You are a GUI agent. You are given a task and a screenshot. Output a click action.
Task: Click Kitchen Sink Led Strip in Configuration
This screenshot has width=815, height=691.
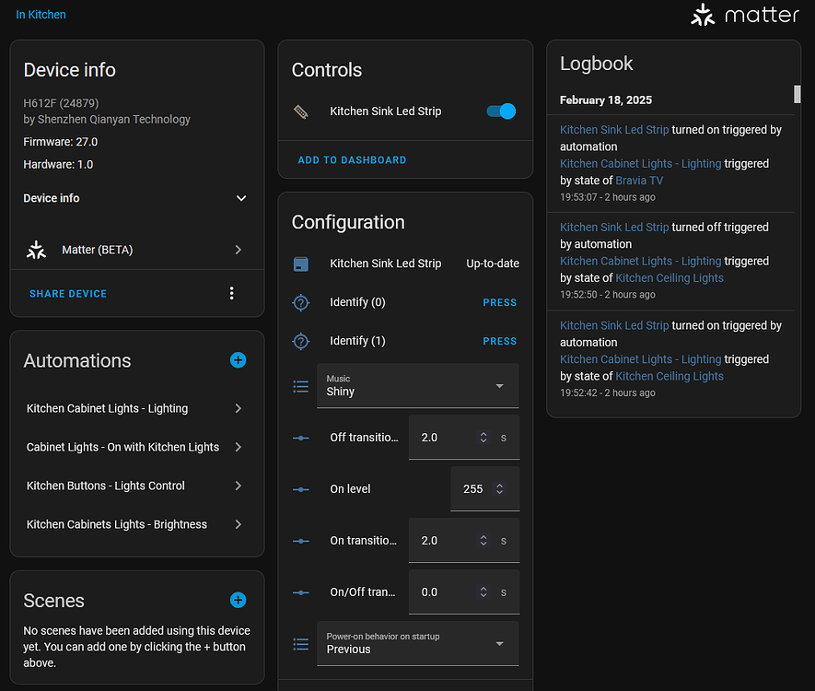386,264
